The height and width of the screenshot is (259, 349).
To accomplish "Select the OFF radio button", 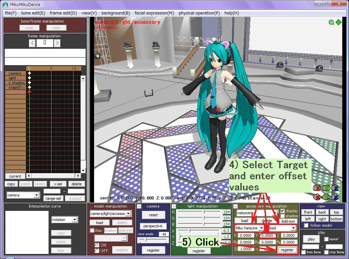I will tap(97, 251).
